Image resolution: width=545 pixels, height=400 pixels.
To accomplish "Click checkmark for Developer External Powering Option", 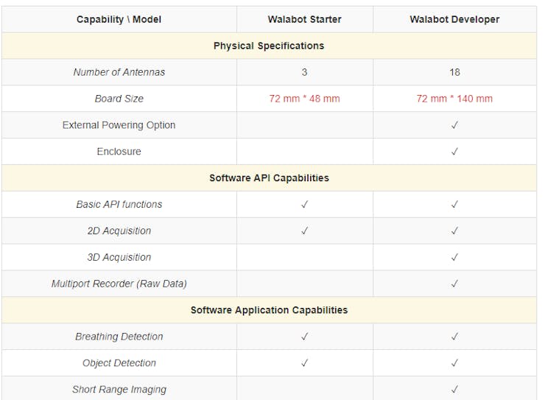I will click(x=454, y=125).
